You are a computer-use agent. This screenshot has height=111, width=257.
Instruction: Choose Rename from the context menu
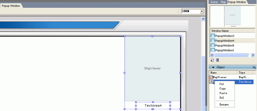(224, 104)
